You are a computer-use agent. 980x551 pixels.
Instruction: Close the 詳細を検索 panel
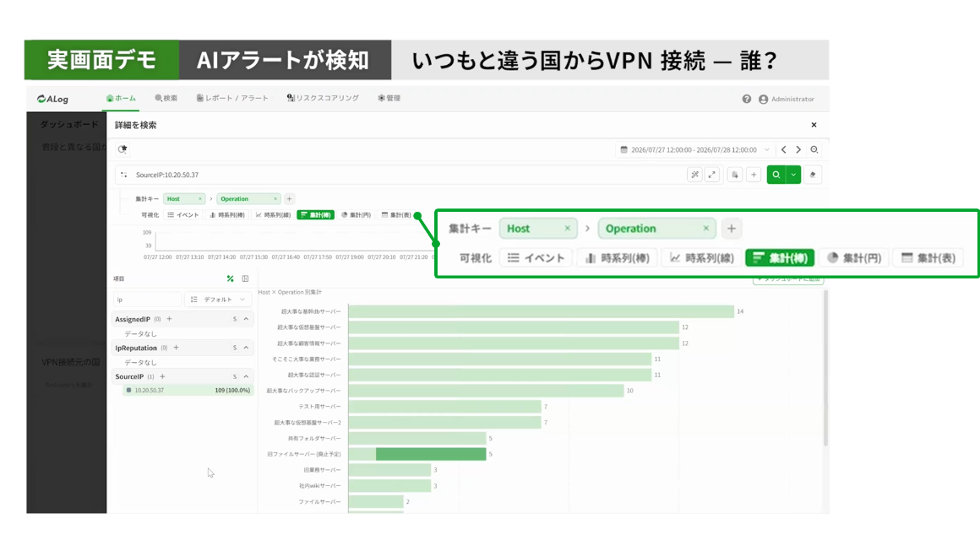tap(814, 125)
